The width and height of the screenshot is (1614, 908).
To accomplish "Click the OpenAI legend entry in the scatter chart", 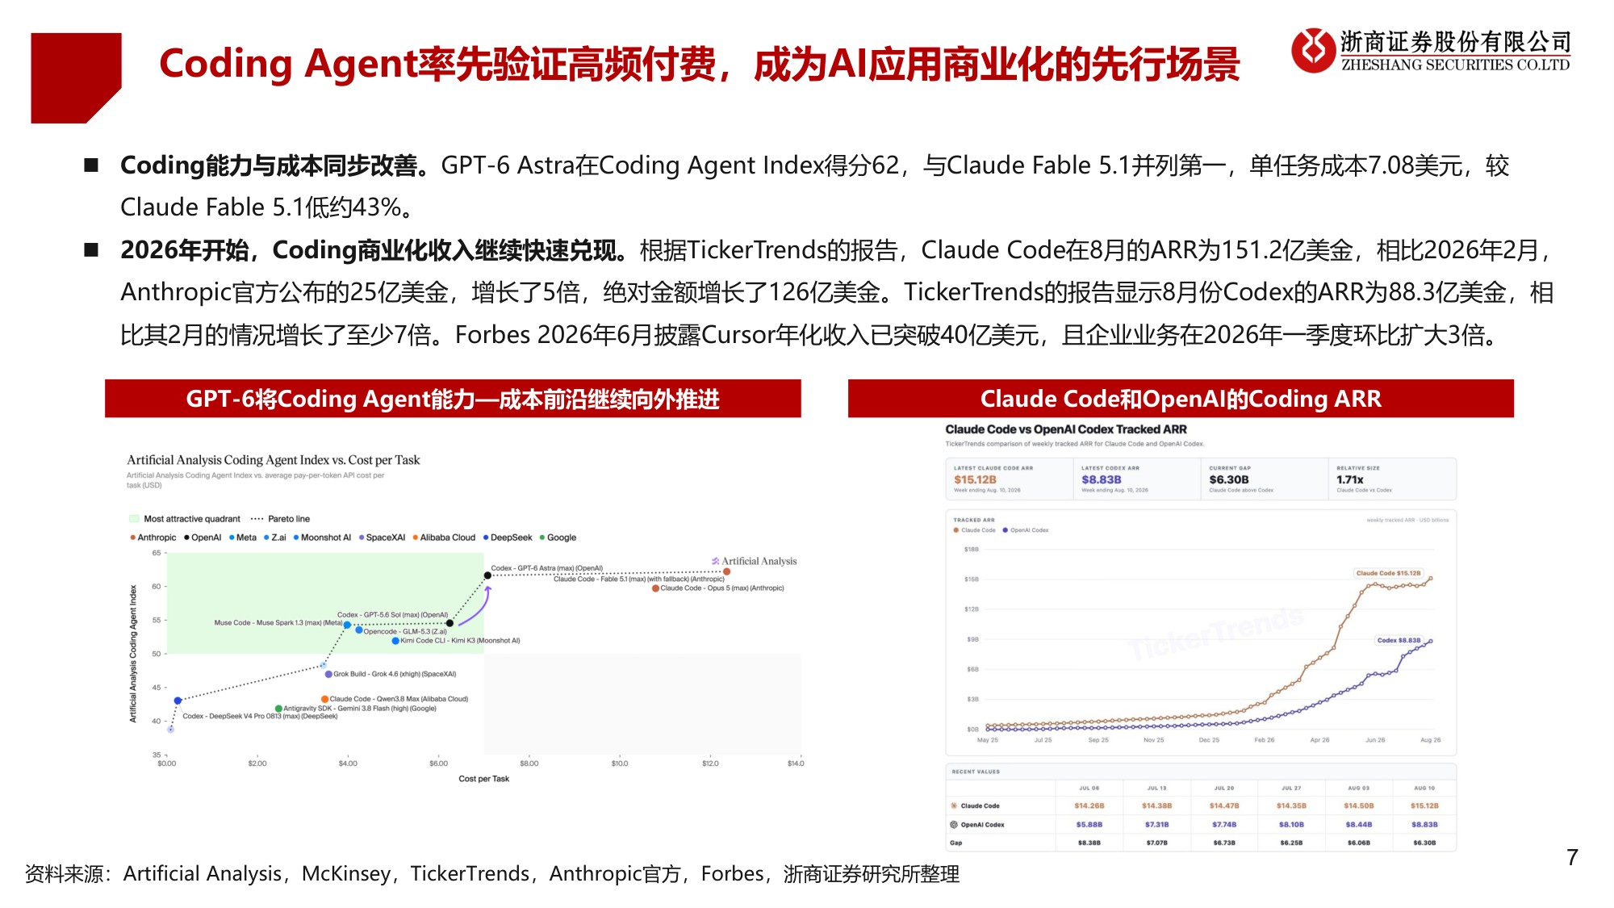I will tap(203, 538).
